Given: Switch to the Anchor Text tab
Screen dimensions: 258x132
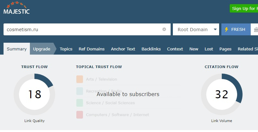Looking at the screenshot, I should tap(123, 49).
